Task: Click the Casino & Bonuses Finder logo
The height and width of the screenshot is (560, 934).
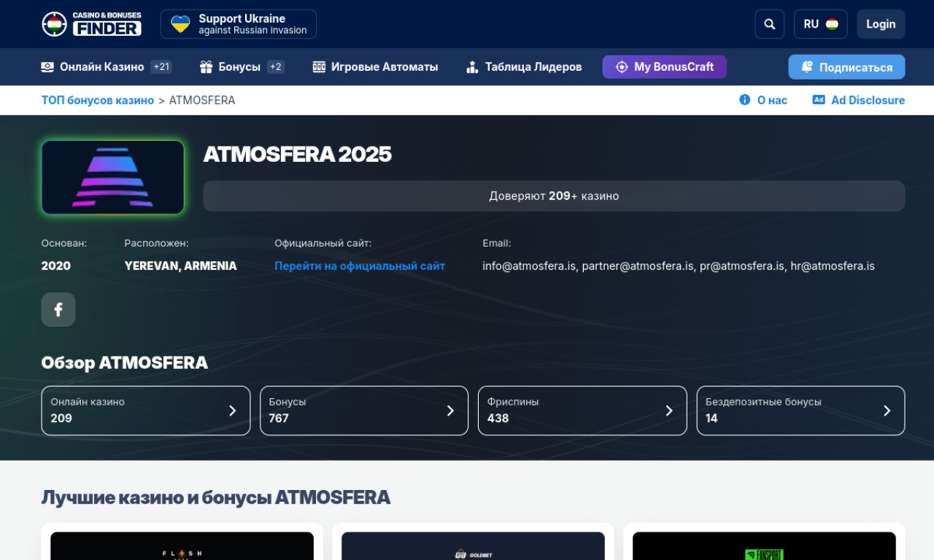Action: click(x=91, y=24)
